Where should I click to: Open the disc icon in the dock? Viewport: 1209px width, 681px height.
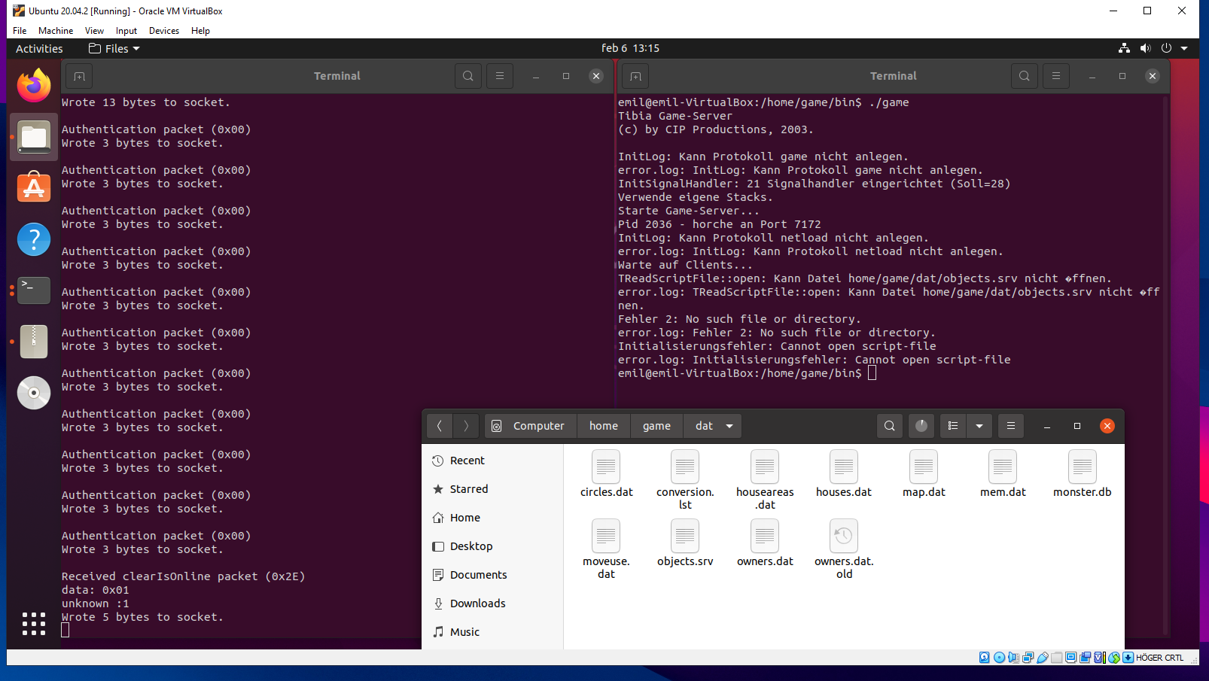[34, 393]
